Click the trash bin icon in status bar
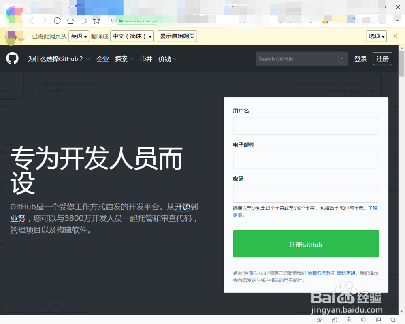The image size is (405, 324). pyautogui.click(x=349, y=320)
